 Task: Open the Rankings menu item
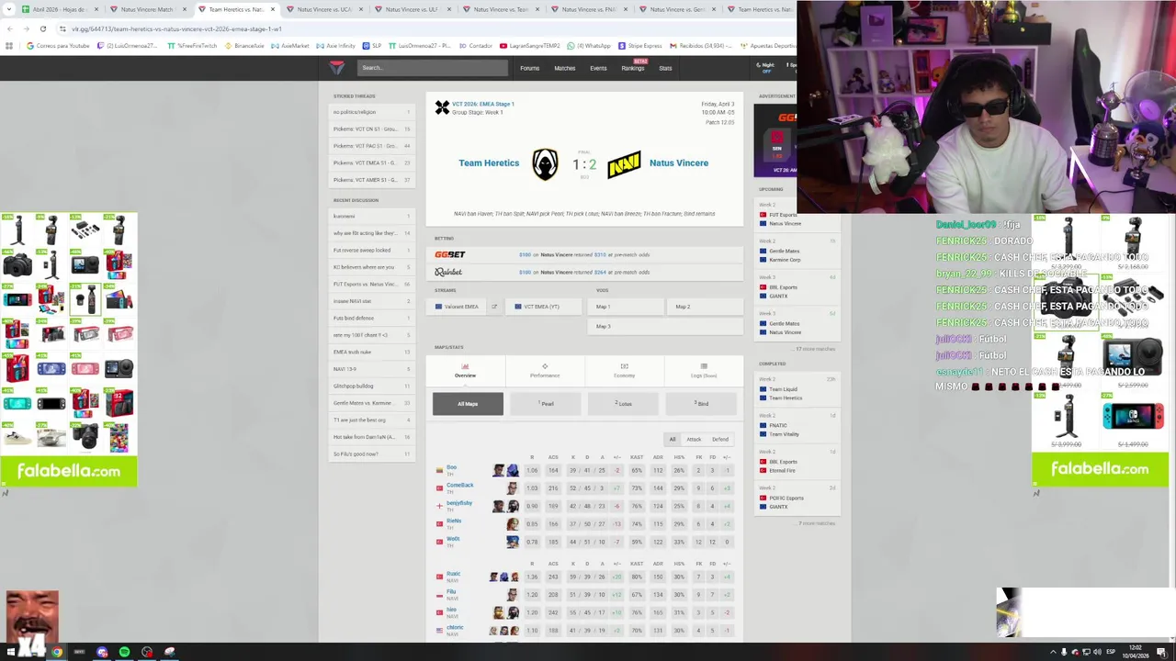pyautogui.click(x=633, y=68)
